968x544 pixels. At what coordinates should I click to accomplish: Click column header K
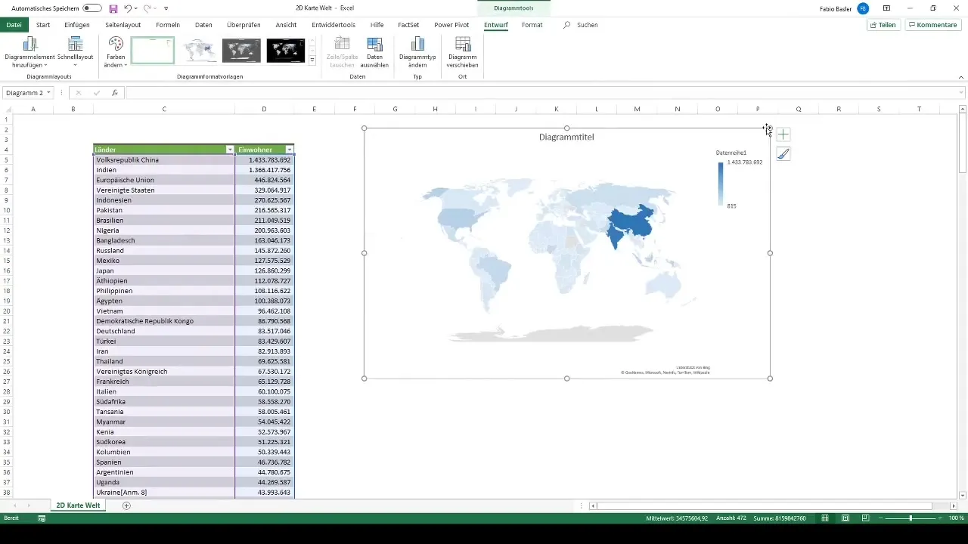[x=556, y=110]
